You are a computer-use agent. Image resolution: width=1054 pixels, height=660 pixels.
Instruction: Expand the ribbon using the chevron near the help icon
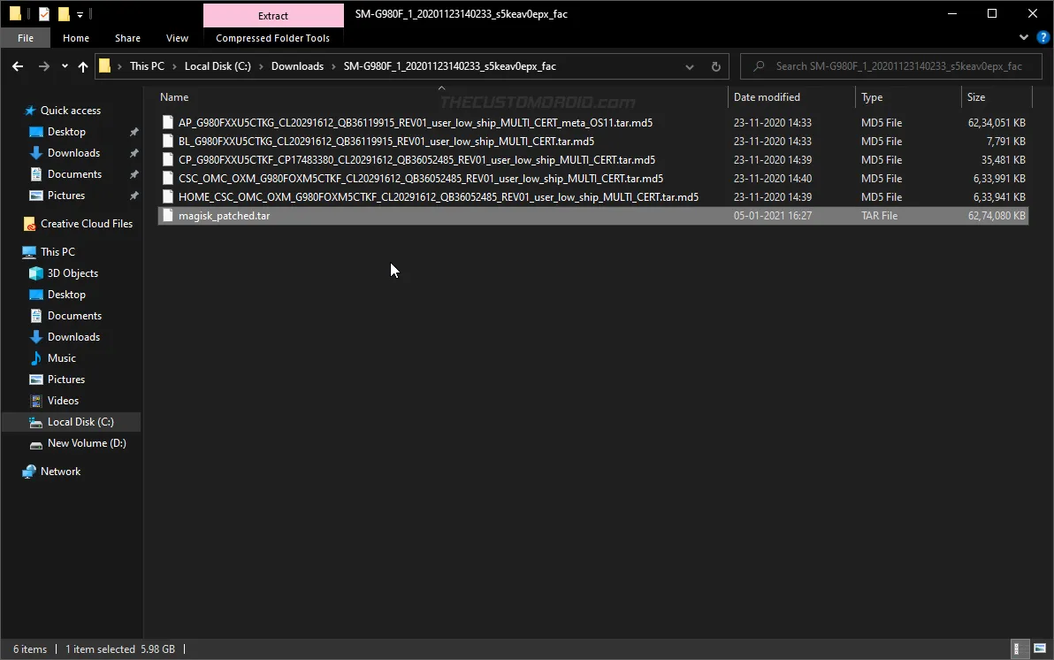point(1024,37)
